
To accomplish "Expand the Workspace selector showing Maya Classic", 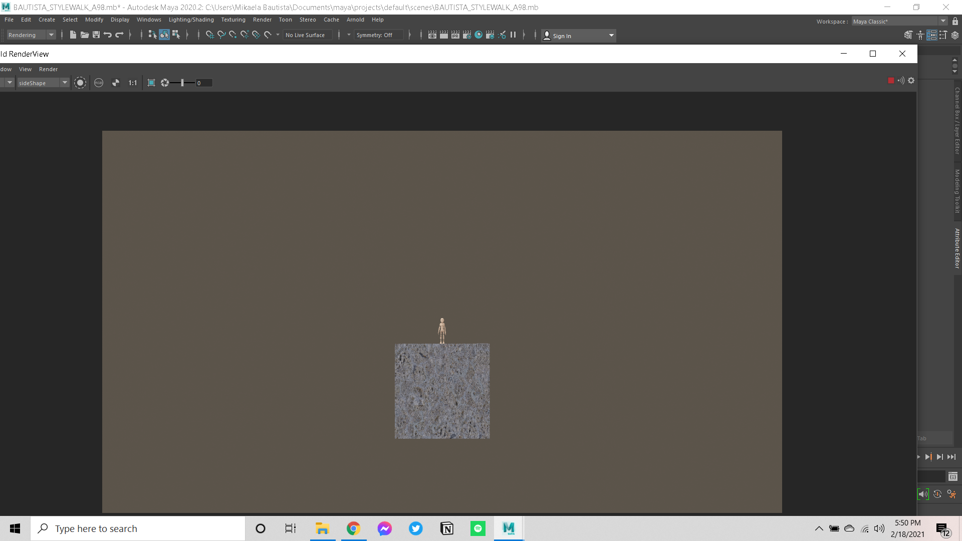I will click(944, 21).
